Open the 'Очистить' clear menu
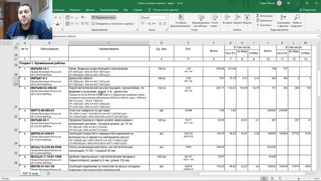The width and height of the screenshot is (321, 181). 264,25
